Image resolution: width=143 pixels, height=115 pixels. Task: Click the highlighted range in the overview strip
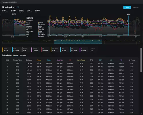click(x=78, y=42)
